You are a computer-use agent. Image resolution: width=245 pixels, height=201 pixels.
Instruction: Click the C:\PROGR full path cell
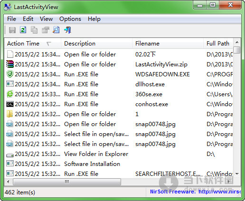(x=219, y=74)
